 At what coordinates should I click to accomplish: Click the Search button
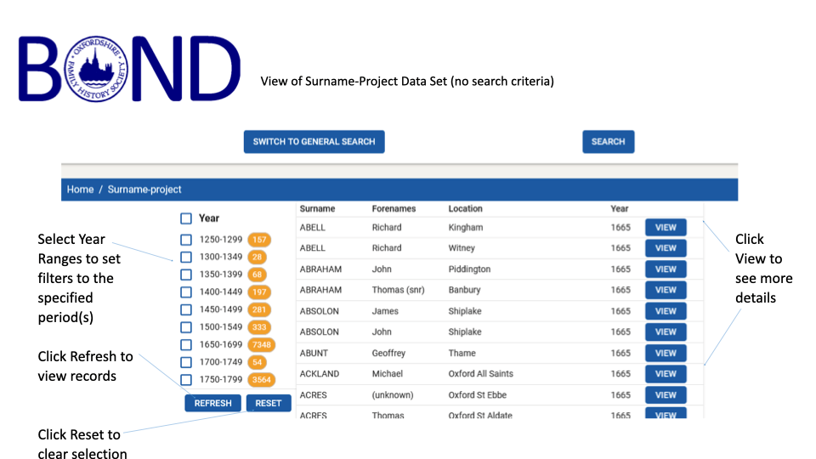[x=608, y=142]
